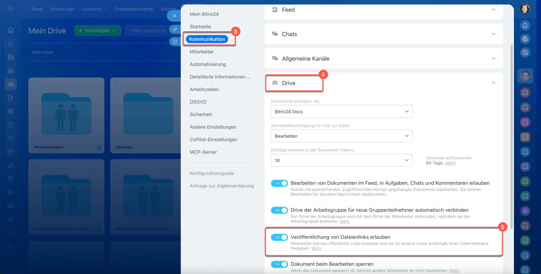Open the Werbeanzeigen folder menu icon
Screen dimensions: 541x274
[35, 83]
